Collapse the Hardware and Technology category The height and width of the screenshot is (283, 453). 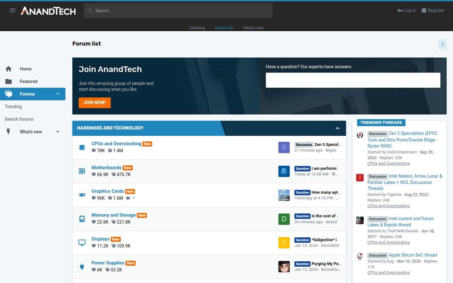pos(337,128)
